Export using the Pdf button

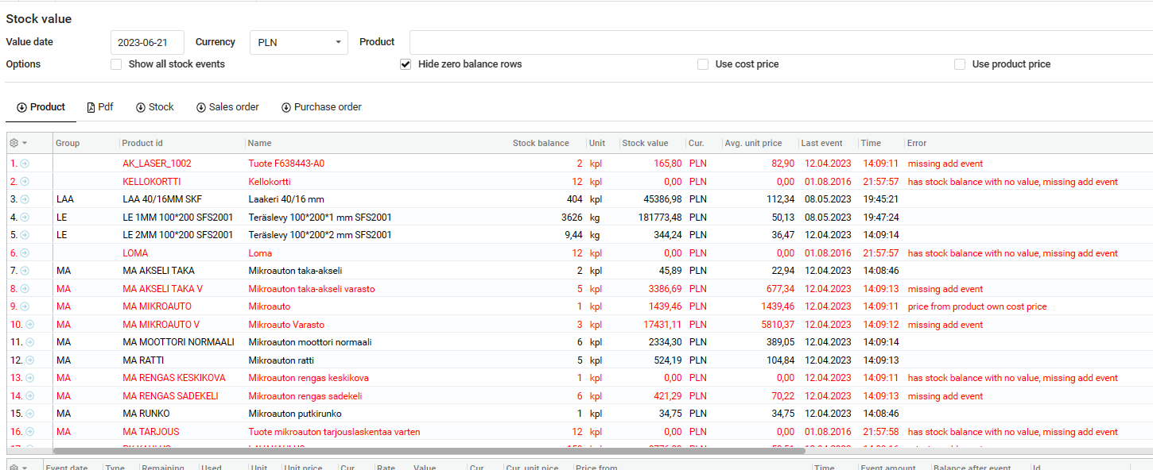(x=100, y=107)
